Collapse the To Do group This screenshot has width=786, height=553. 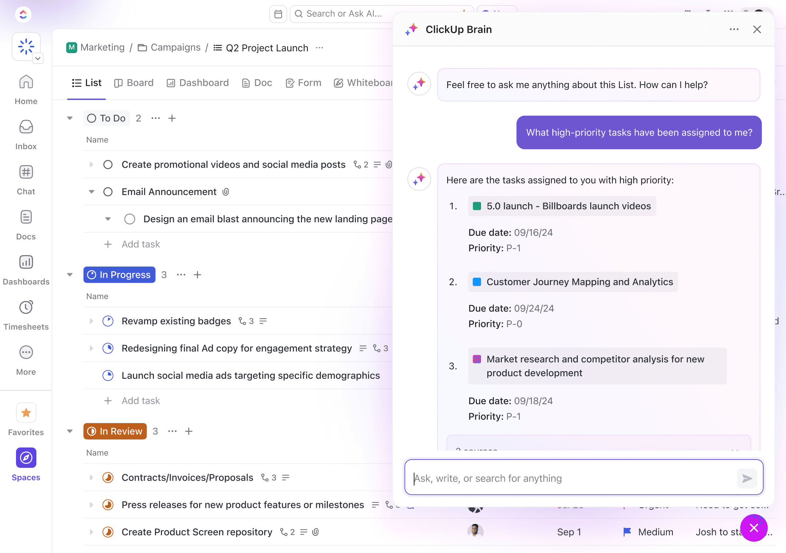(x=70, y=118)
